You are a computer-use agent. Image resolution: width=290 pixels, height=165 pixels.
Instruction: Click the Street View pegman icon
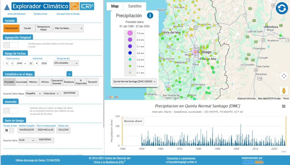(283, 91)
